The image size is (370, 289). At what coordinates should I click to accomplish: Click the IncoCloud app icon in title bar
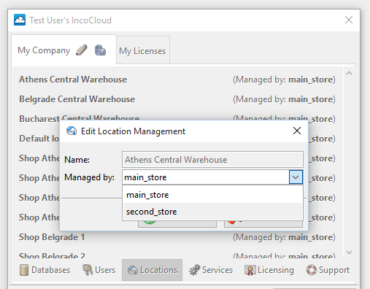tap(20, 20)
